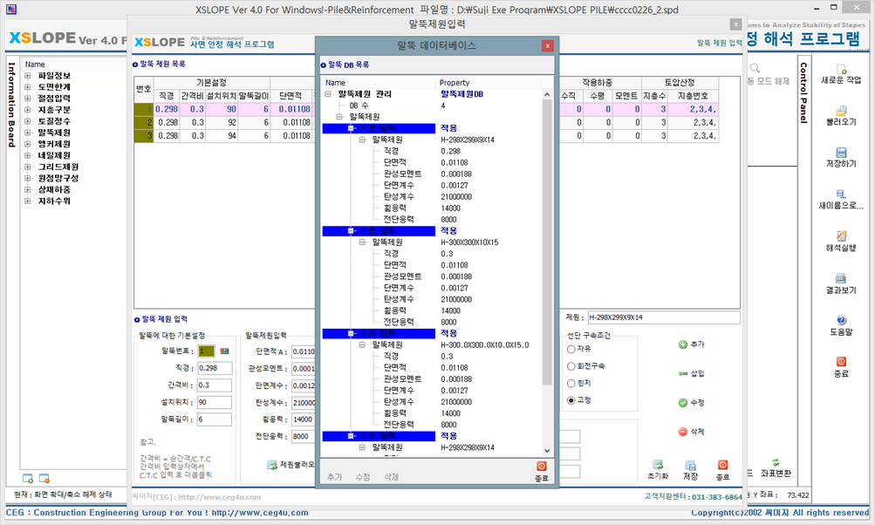Image resolution: width=875 pixels, height=525 pixels.
Task: Click the red-marked window icon under Information Board
Action: (x=44, y=478)
